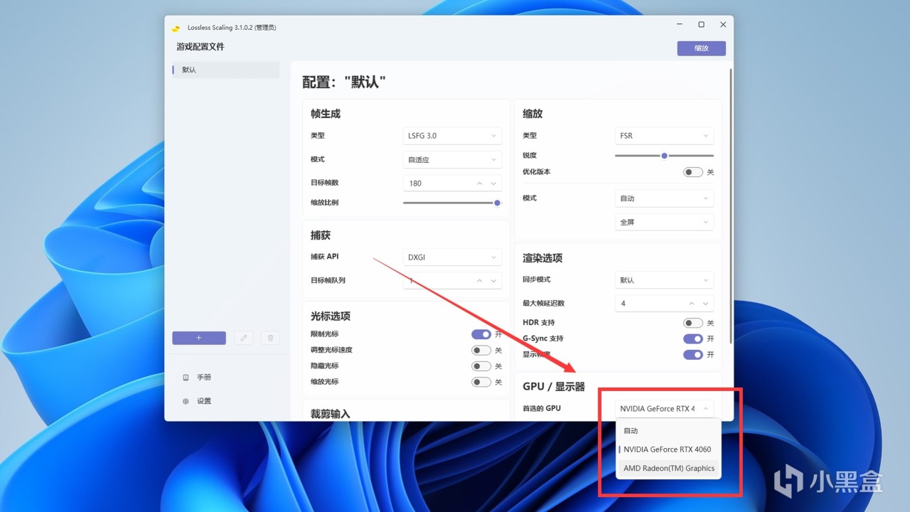Click the 锐度 slider handle
This screenshot has height=512, width=910.
click(x=664, y=155)
